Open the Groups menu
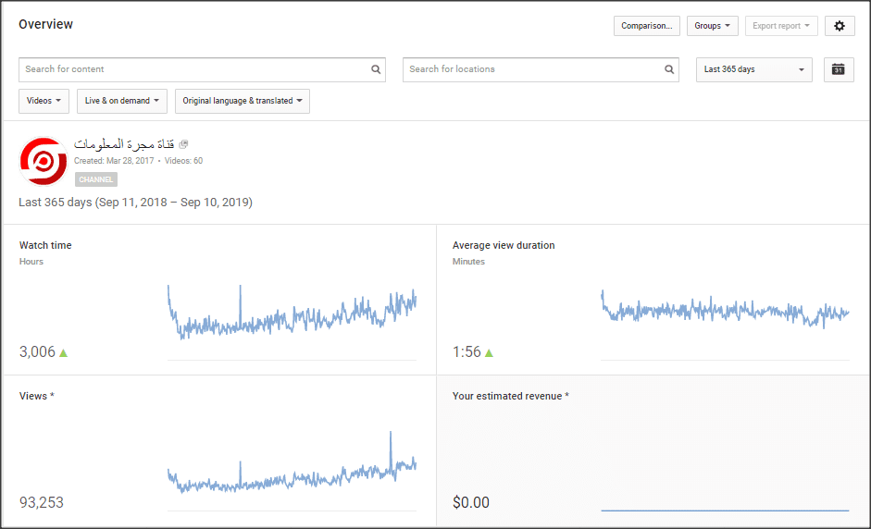The image size is (871, 529). click(712, 26)
